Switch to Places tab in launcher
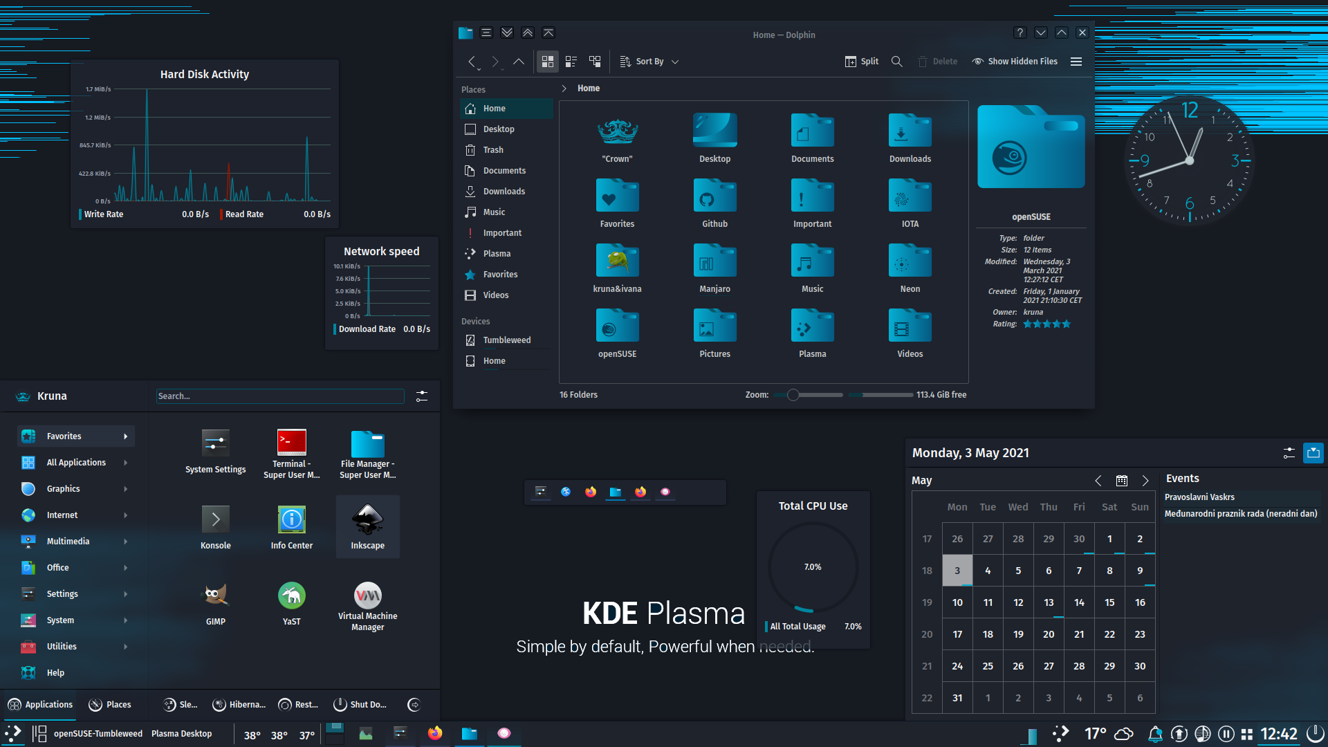The height and width of the screenshot is (747, 1328). tap(110, 705)
